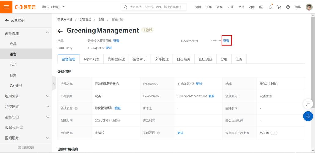Toggle 设备本地日志上报 switch

click(274, 133)
